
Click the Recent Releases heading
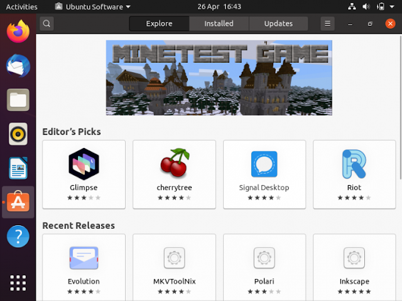(79, 226)
